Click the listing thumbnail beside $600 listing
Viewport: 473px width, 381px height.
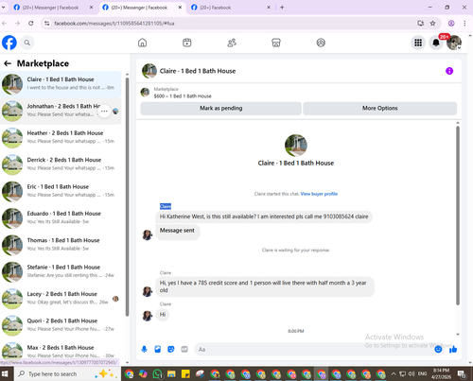[x=145, y=93]
